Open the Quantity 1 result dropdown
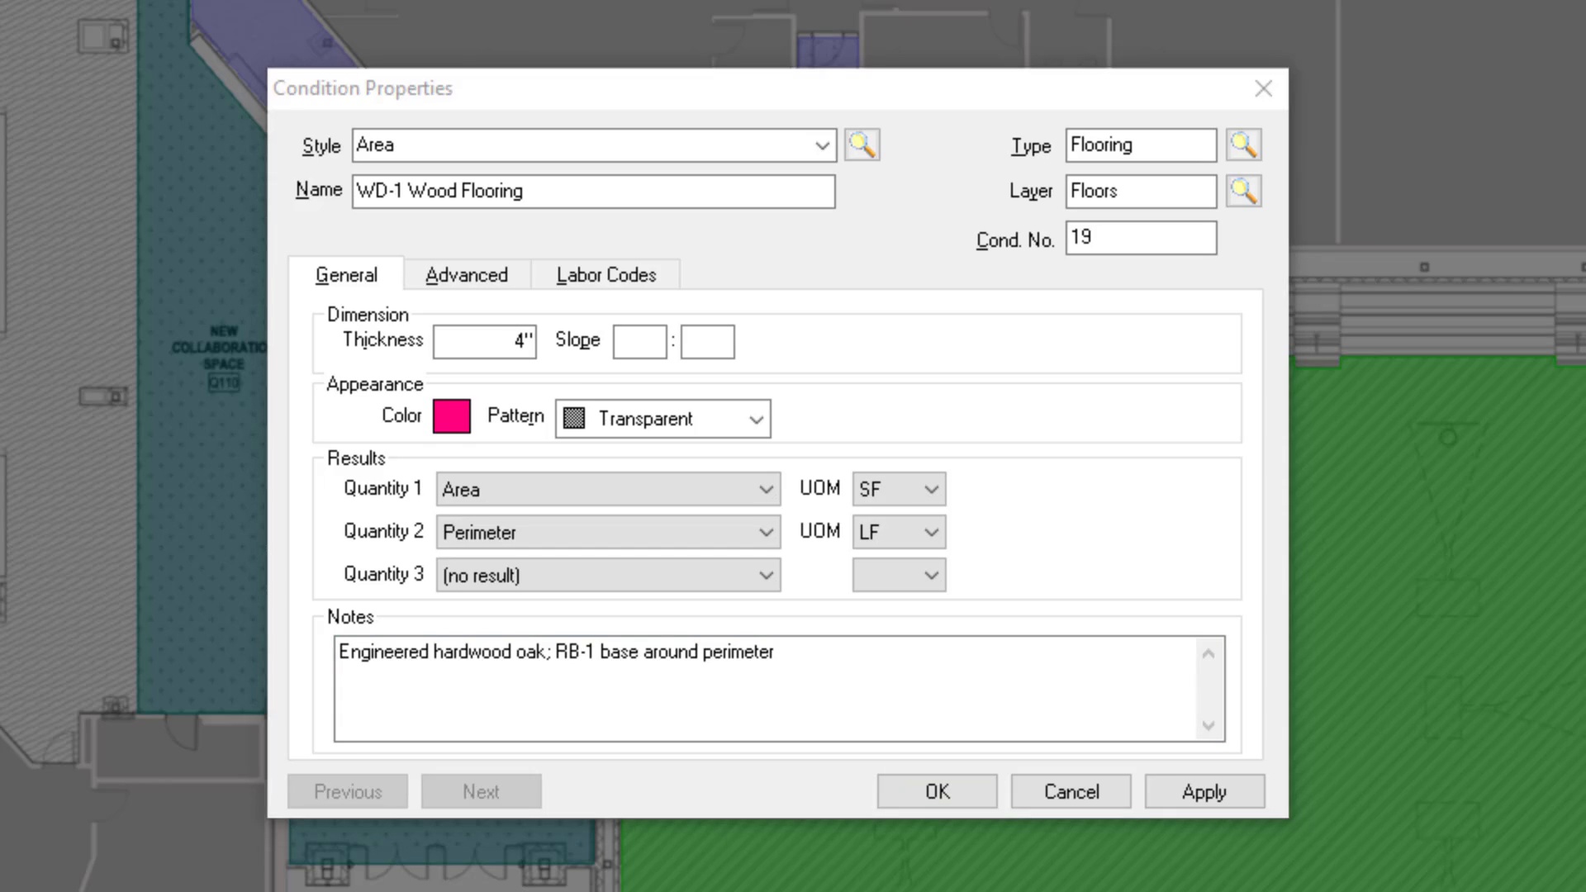 pos(766,490)
